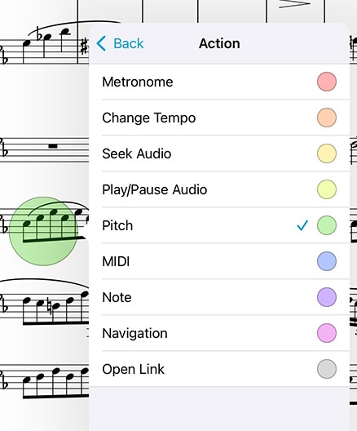Tap the purple Note color circle
357x431 pixels.
point(327,297)
